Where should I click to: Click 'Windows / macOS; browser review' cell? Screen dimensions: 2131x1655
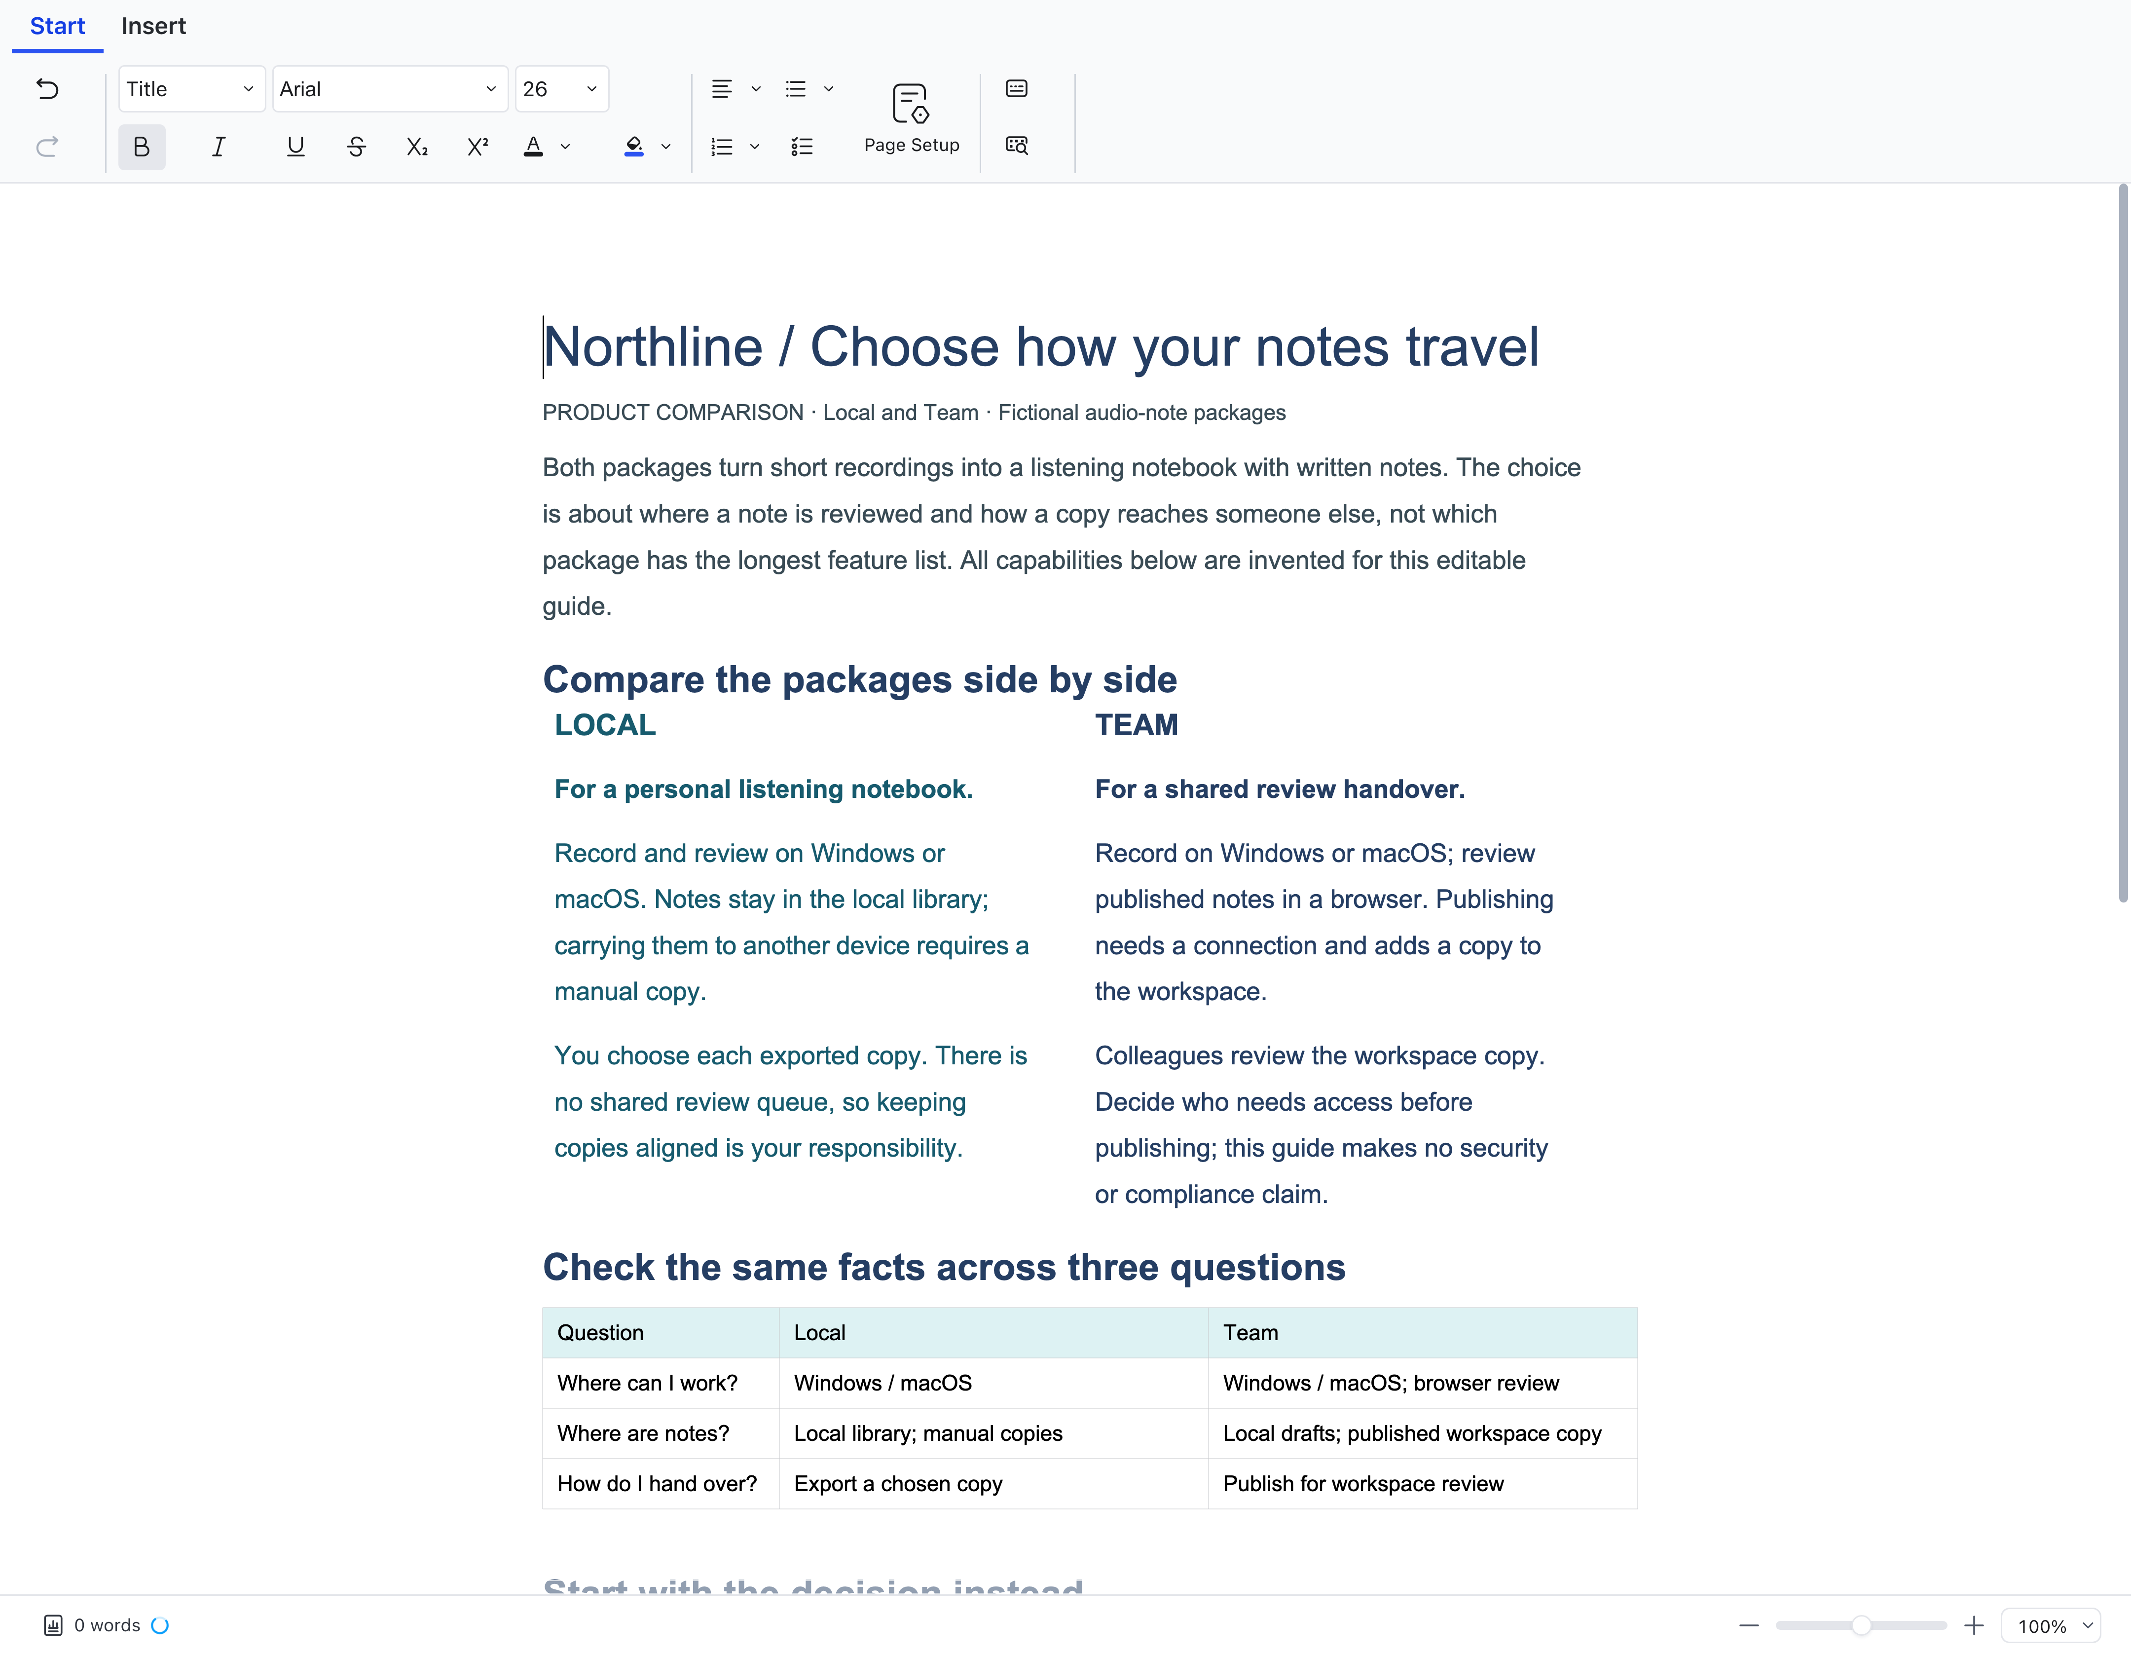click(x=1423, y=1384)
